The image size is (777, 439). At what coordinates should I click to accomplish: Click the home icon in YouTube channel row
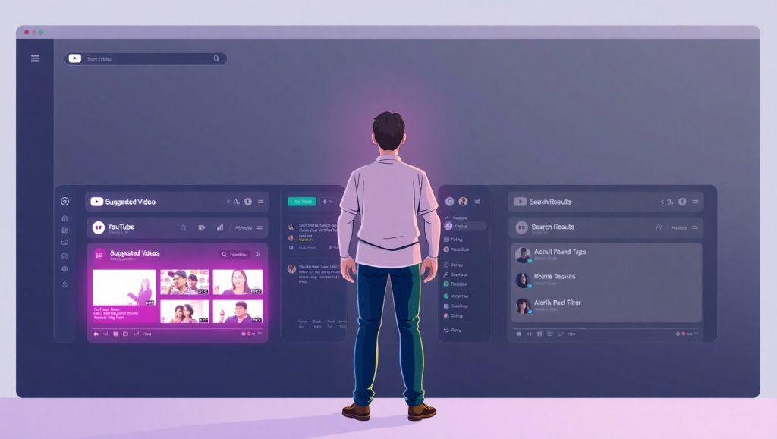click(183, 227)
